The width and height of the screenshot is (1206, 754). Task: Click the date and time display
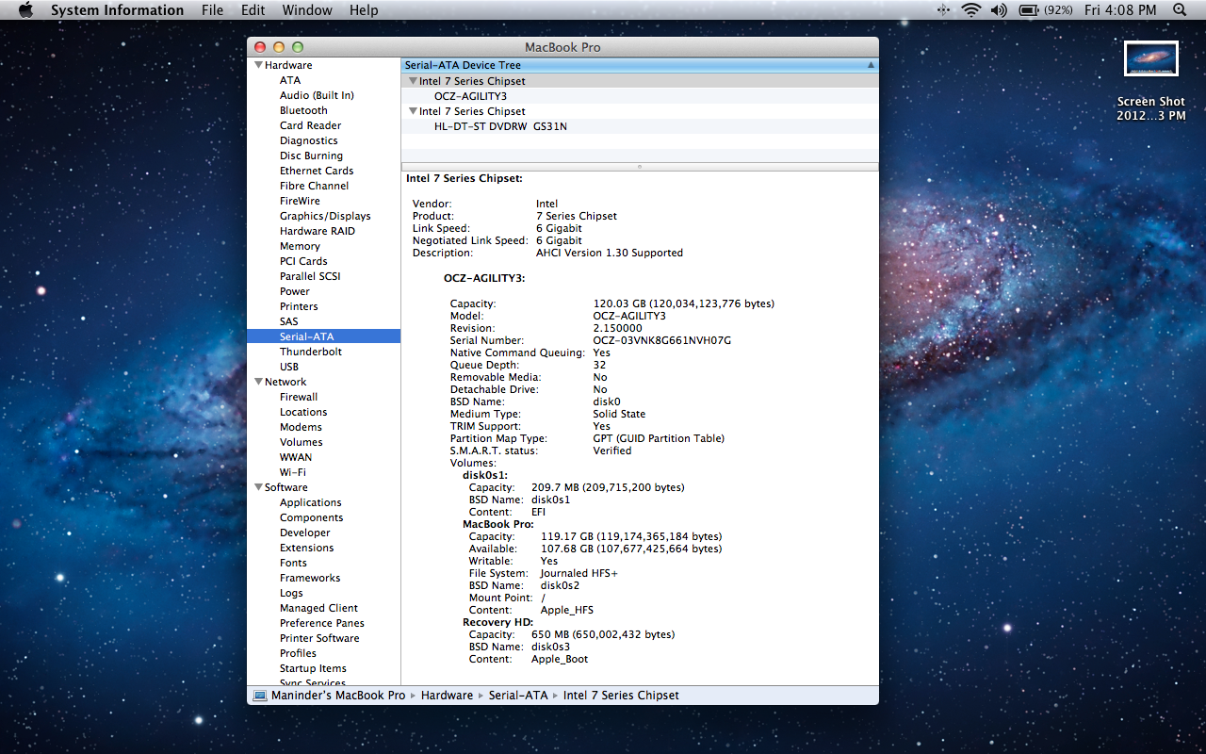[x=1120, y=10]
